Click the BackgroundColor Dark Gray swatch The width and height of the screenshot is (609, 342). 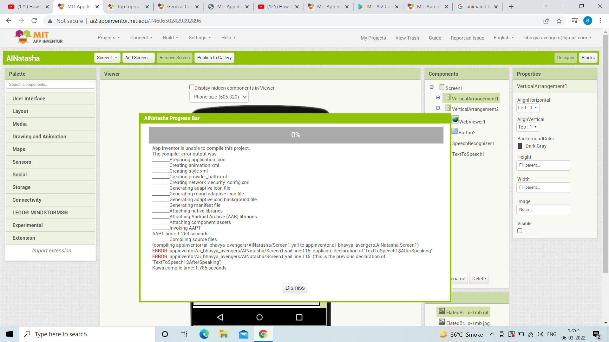tap(520, 146)
